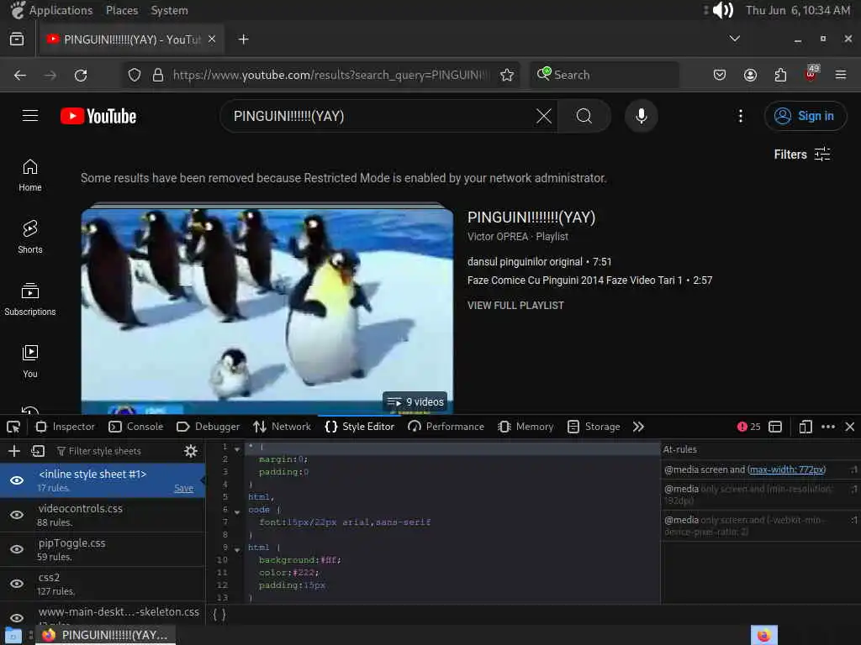Activate the DevTools element picker
Image resolution: width=861 pixels, height=645 pixels.
(x=13, y=427)
